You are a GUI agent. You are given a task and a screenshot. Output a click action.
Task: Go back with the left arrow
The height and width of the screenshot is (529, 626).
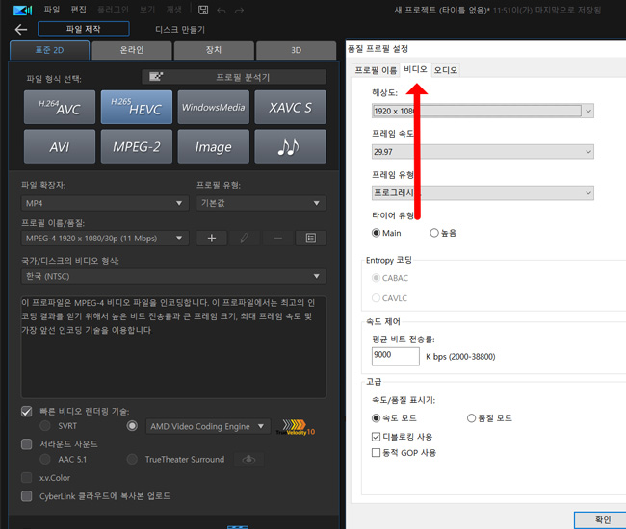[21, 29]
